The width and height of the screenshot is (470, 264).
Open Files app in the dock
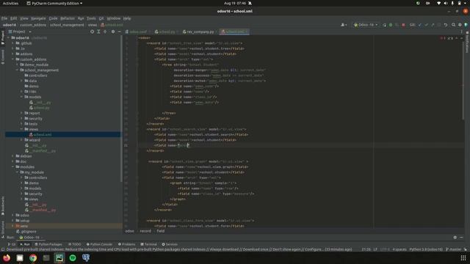pyautogui.click(x=20, y=257)
